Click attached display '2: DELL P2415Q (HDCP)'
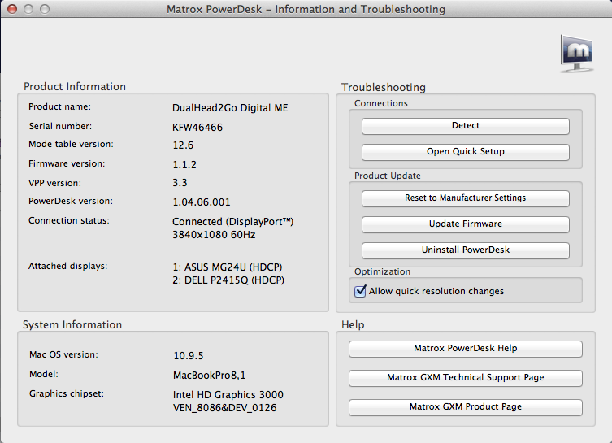 228,280
